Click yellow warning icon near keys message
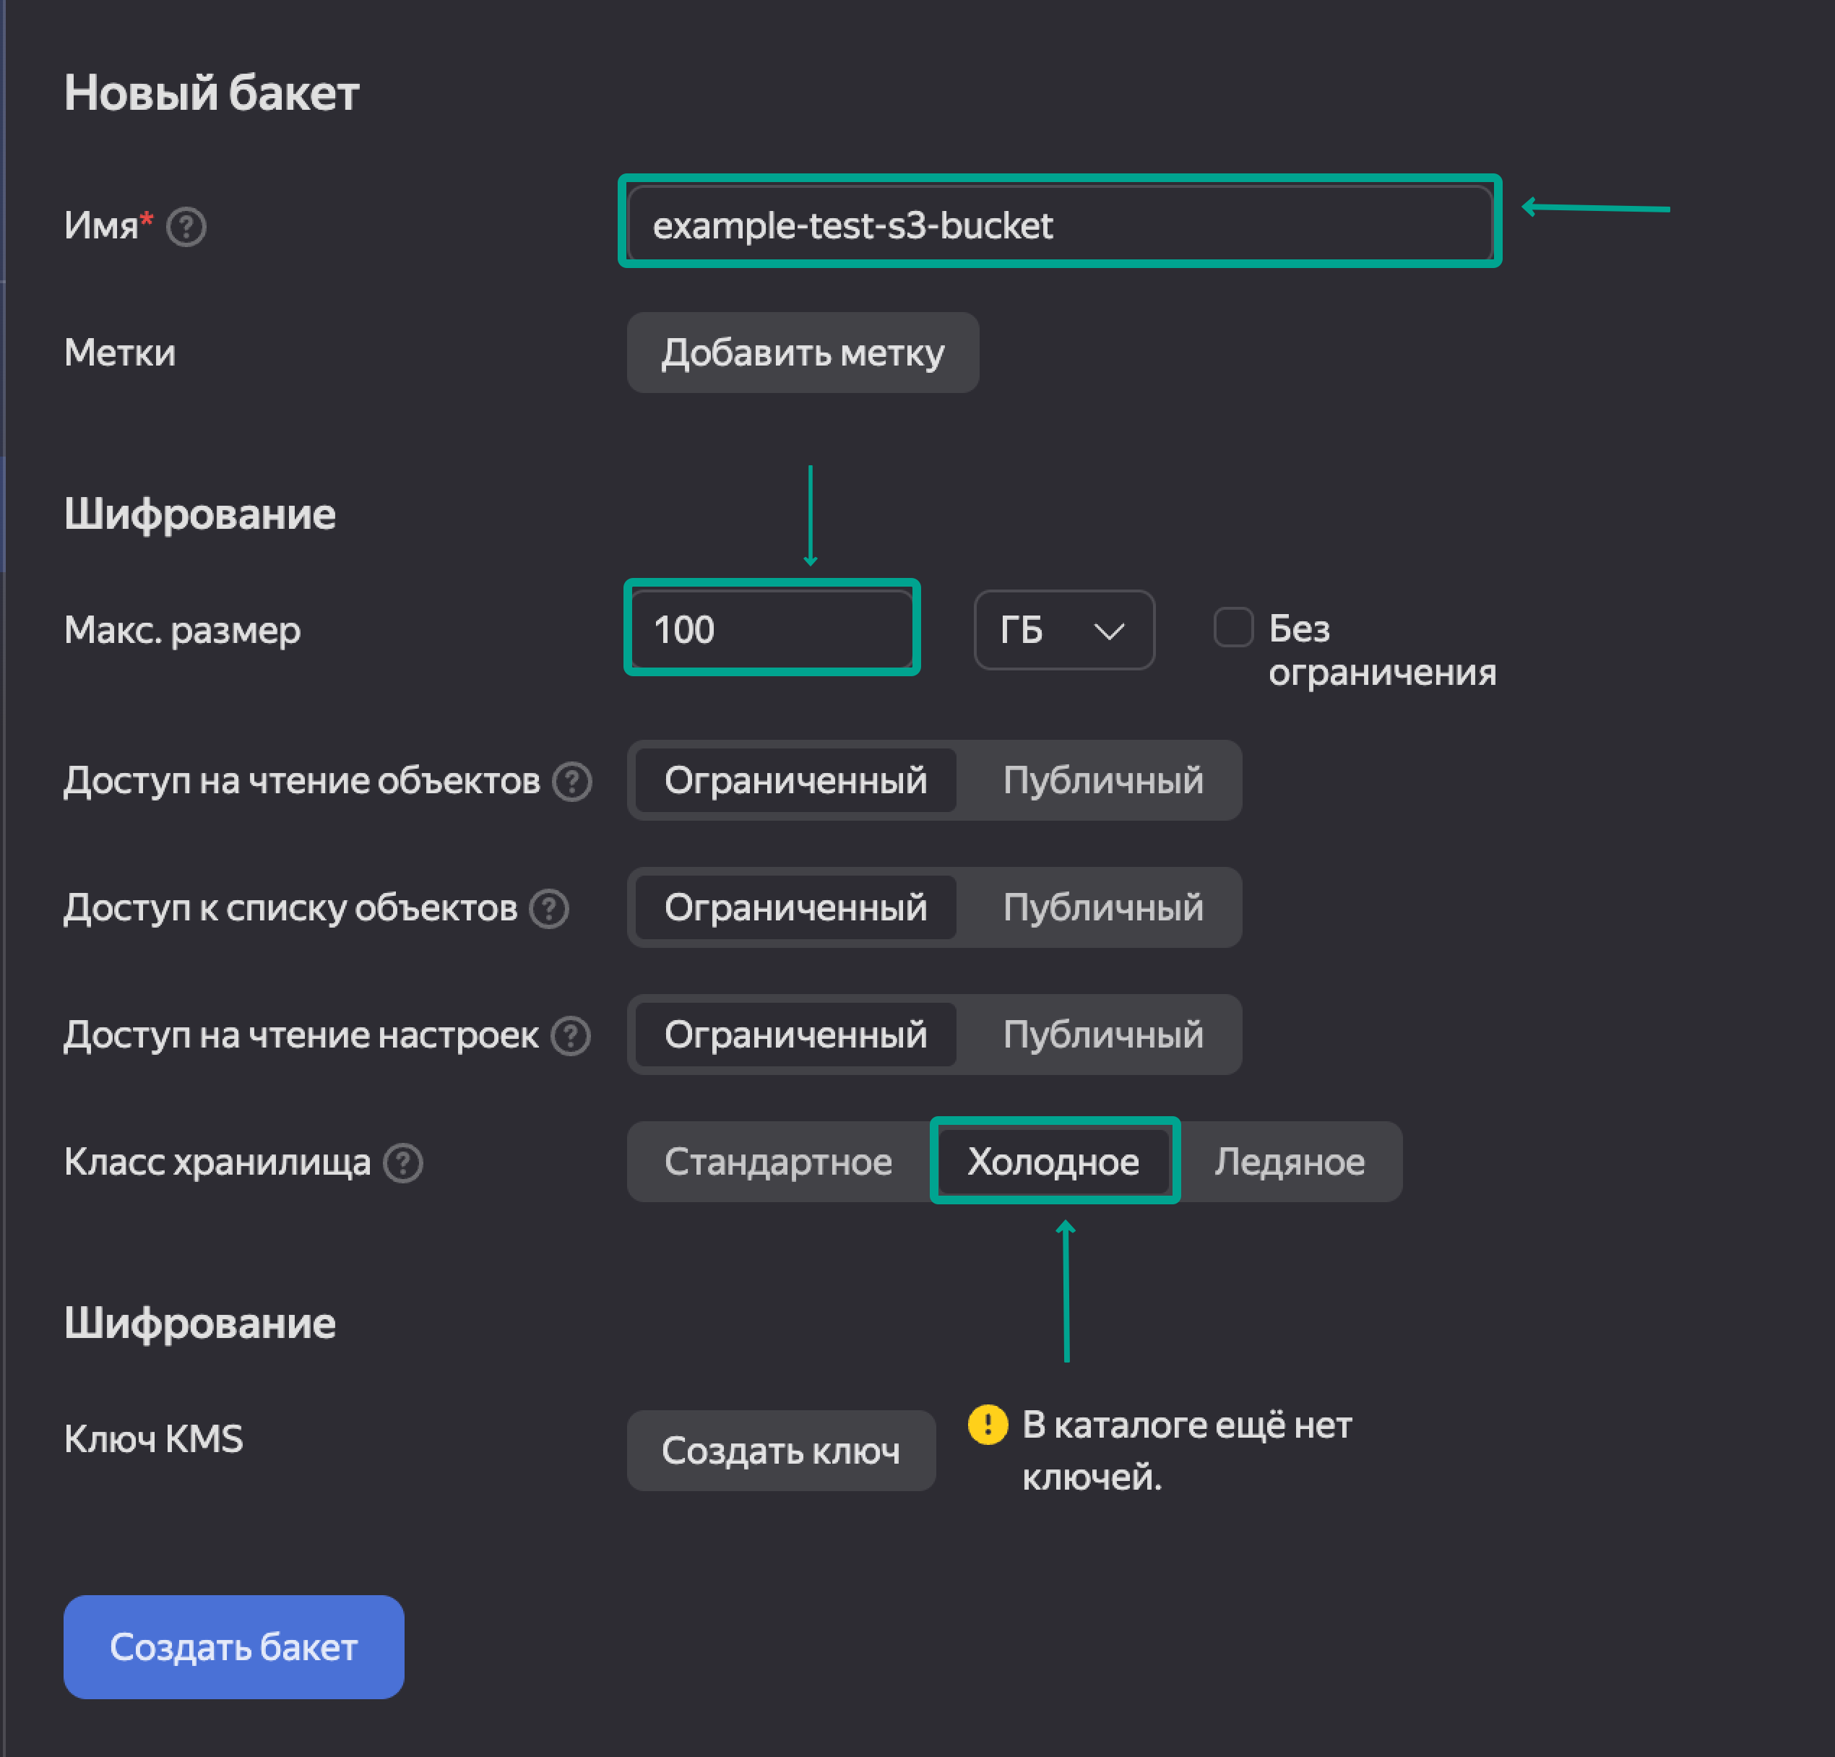Viewport: 1835px width, 1757px height. 988,1425
